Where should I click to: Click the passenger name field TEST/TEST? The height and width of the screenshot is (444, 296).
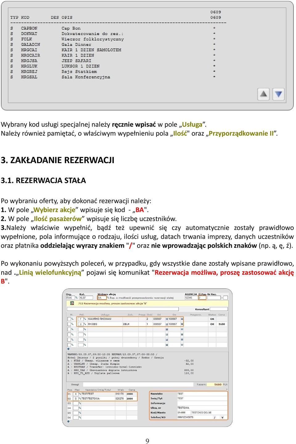click(x=98, y=394)
